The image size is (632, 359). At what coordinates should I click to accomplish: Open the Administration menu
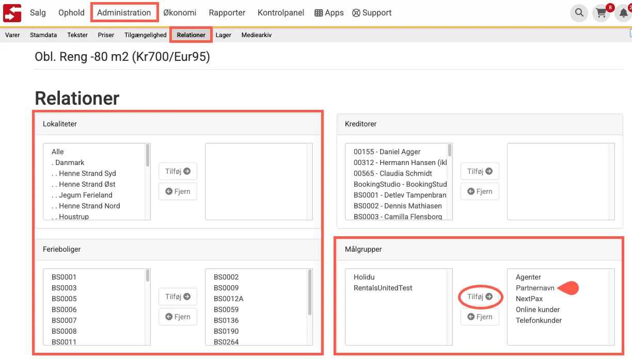(124, 12)
